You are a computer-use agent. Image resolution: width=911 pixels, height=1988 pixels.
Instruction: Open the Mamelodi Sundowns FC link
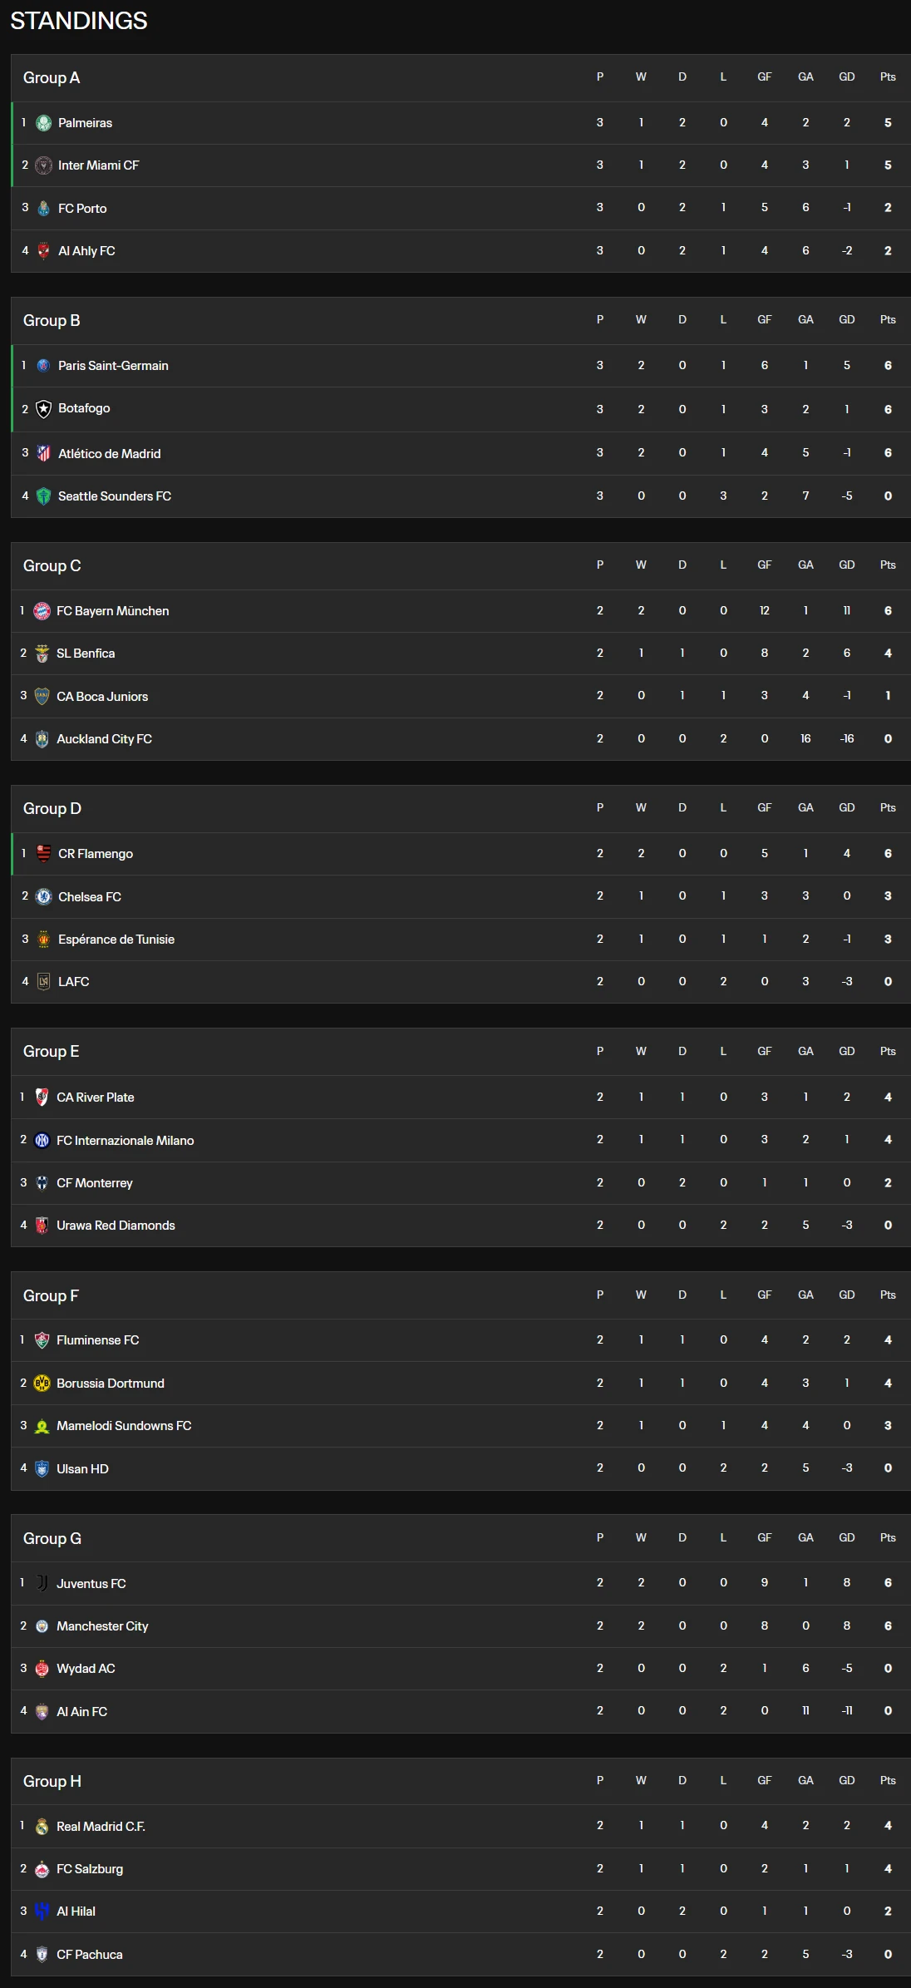pos(124,1426)
